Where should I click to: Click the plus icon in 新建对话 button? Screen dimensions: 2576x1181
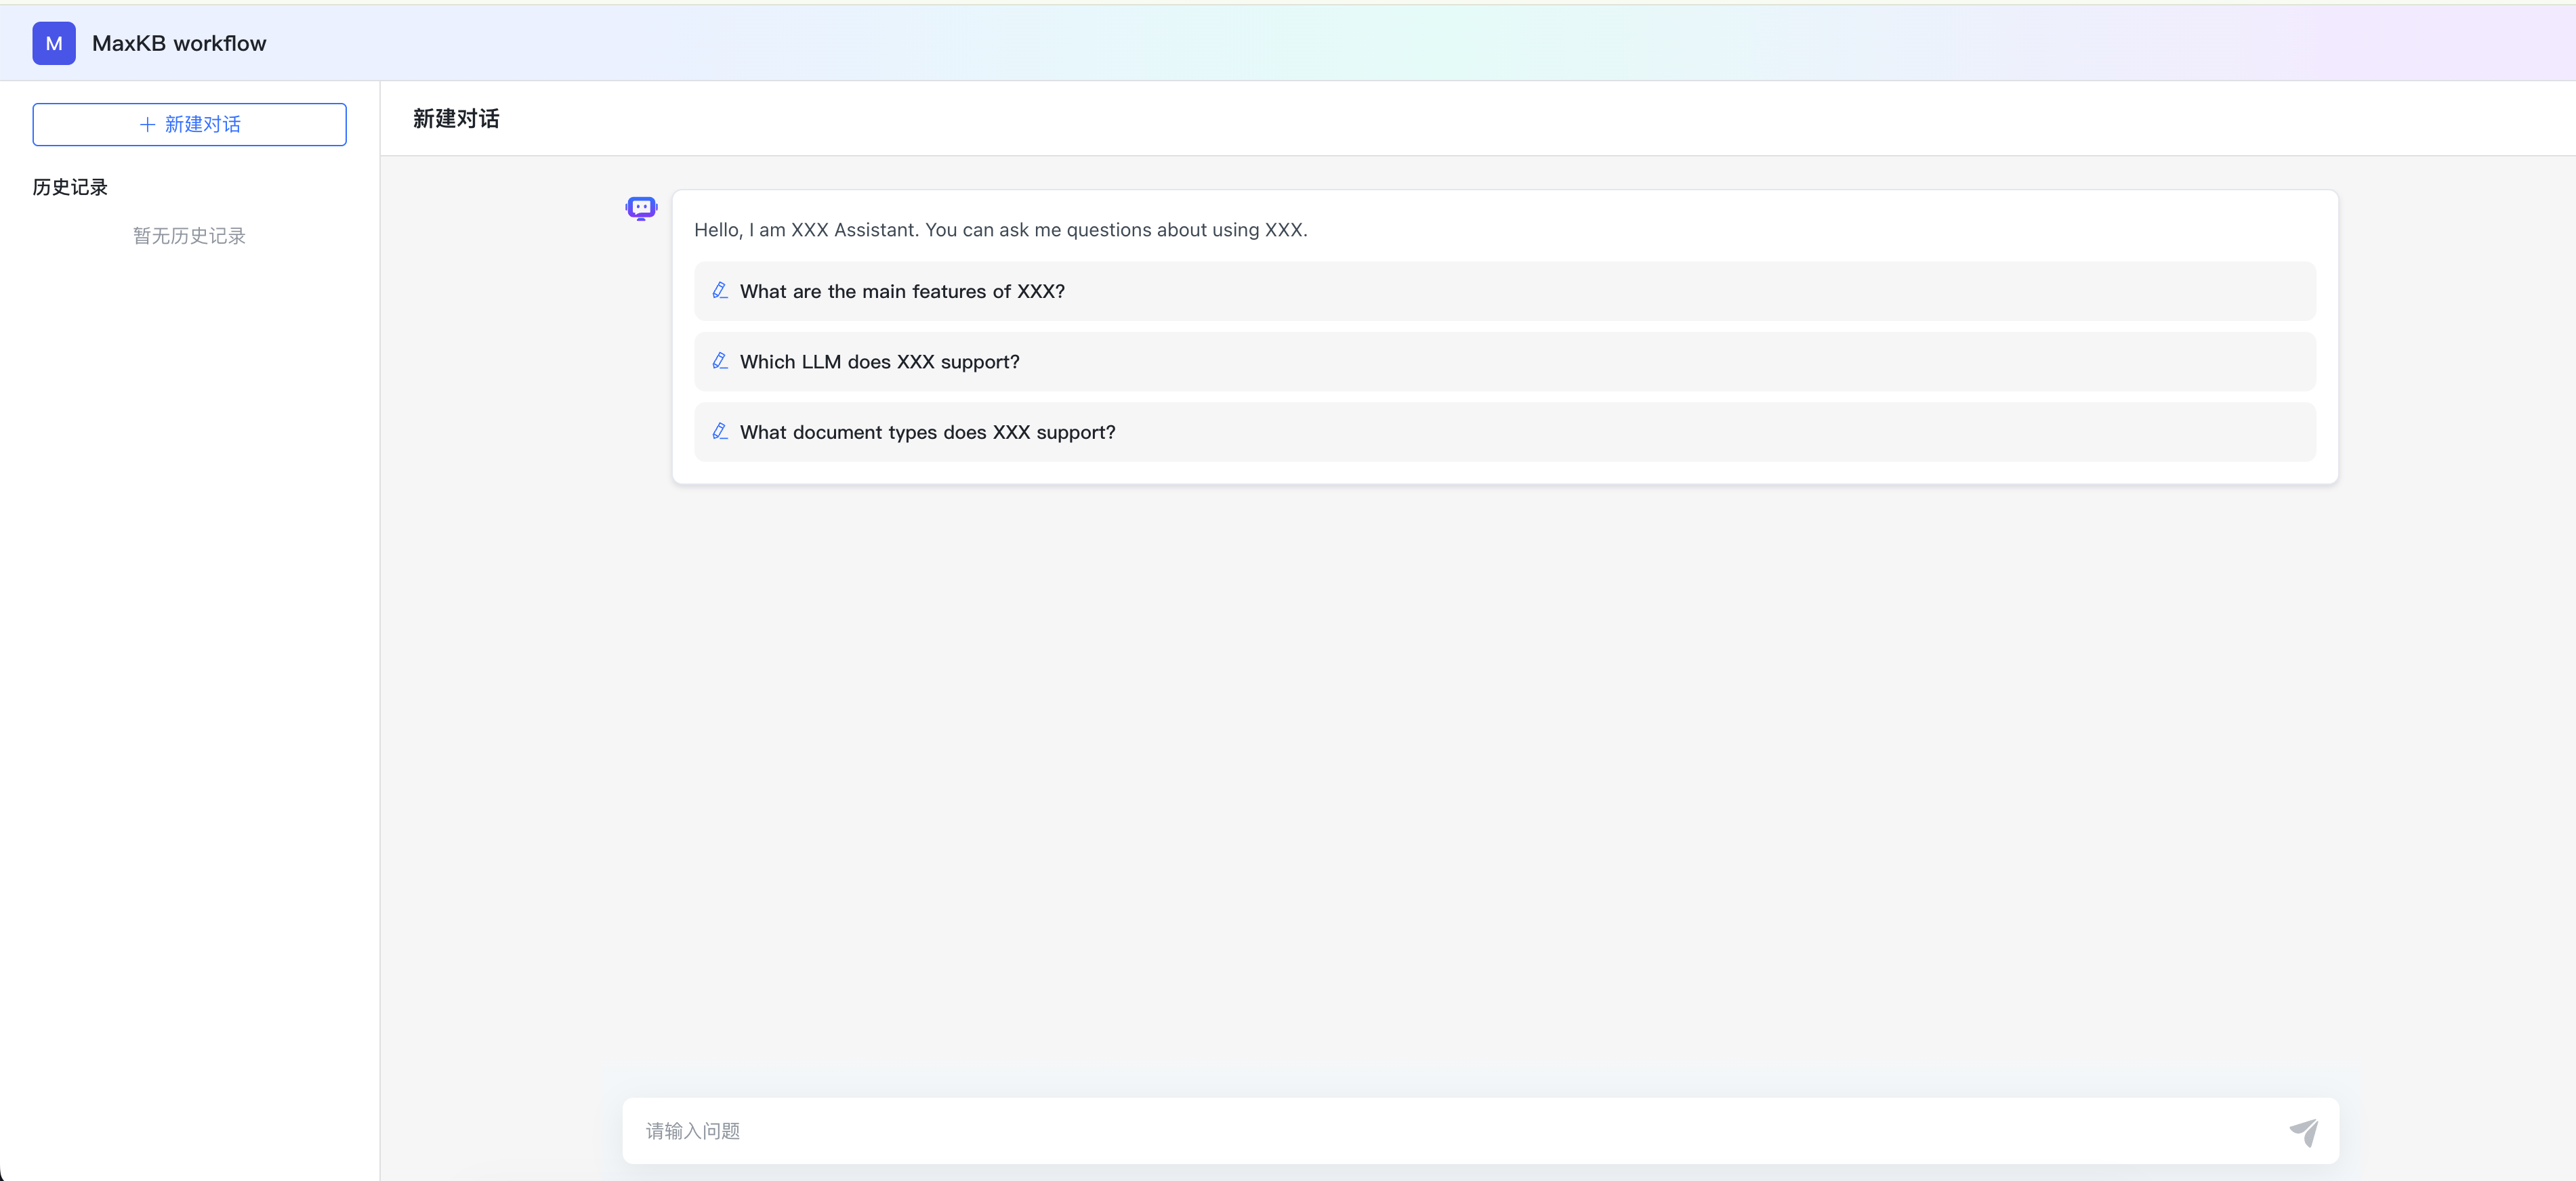147,124
